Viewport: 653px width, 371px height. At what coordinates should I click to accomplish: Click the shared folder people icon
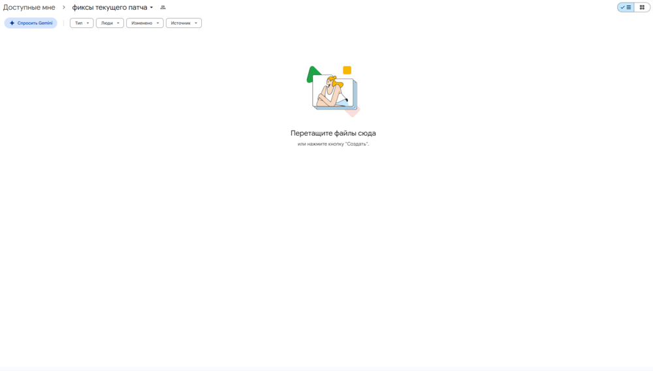163,7
